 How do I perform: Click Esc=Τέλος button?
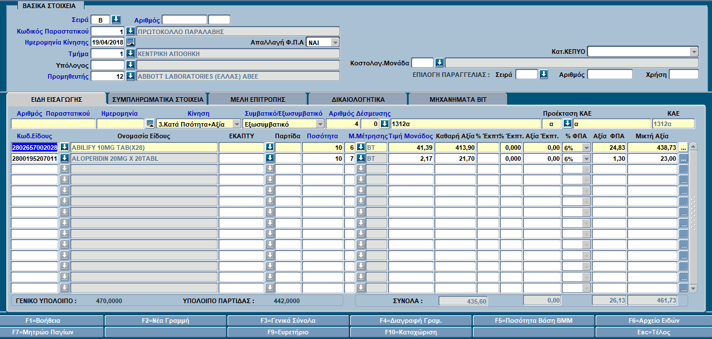click(x=654, y=332)
